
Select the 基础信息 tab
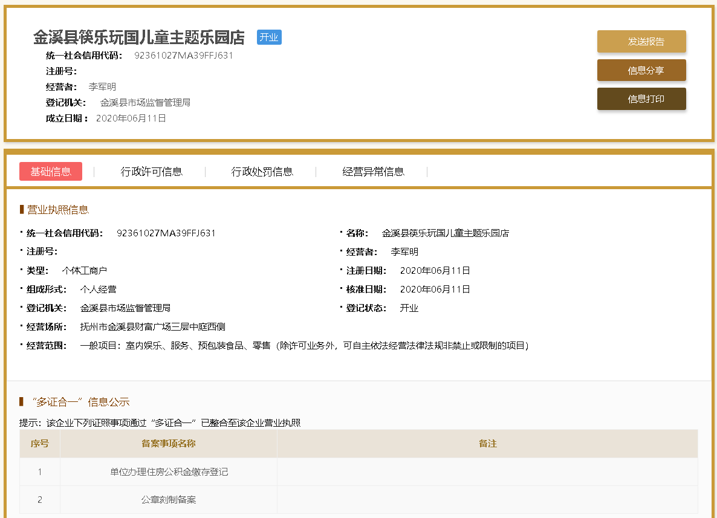(x=51, y=172)
